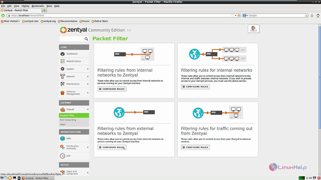
Task: Open the Edit menu
Action: click(9, 6)
